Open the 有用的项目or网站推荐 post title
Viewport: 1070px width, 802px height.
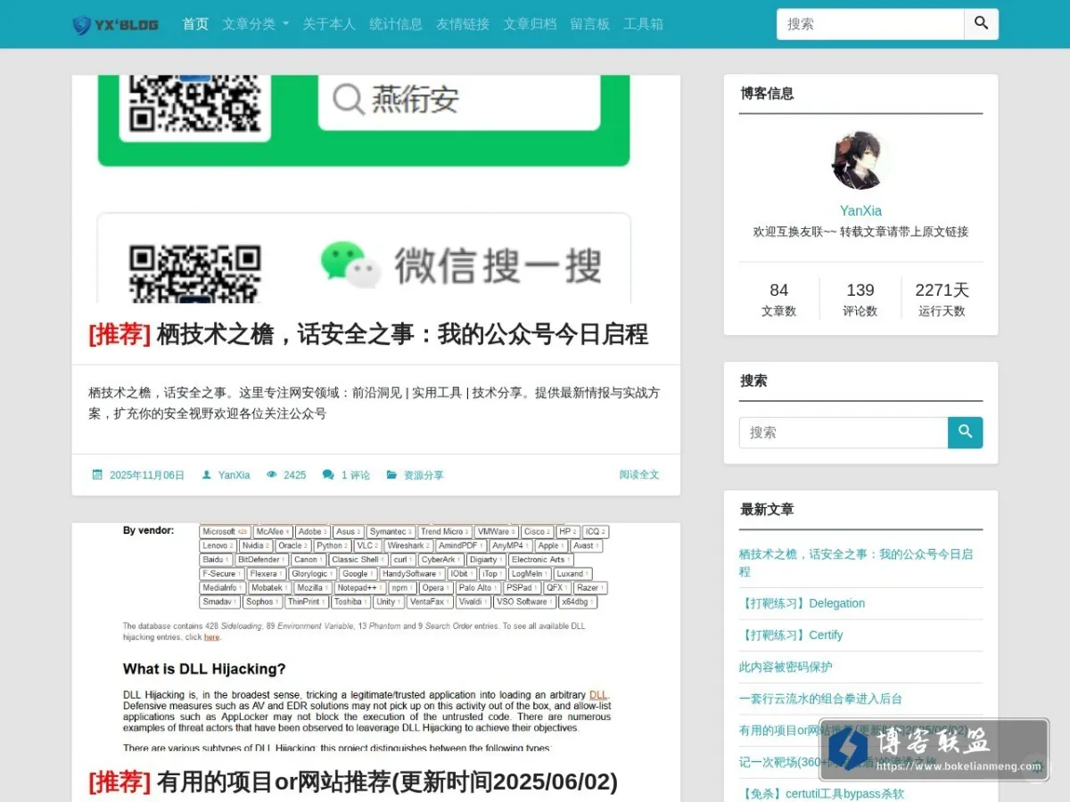pyautogui.click(x=353, y=782)
